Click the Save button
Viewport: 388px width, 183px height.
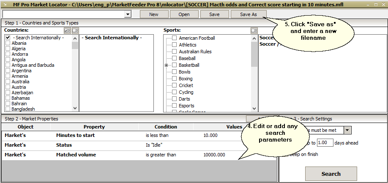tap(214, 14)
